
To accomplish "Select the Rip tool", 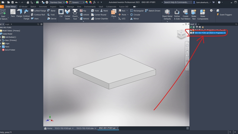I will [x=83, y=11].
